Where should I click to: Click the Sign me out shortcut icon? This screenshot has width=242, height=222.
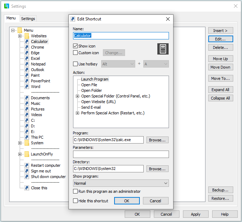click(27, 171)
